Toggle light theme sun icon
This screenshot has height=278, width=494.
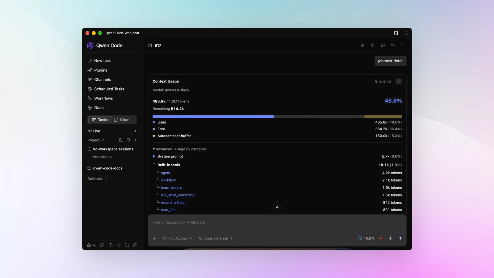pyautogui.click(x=94, y=245)
